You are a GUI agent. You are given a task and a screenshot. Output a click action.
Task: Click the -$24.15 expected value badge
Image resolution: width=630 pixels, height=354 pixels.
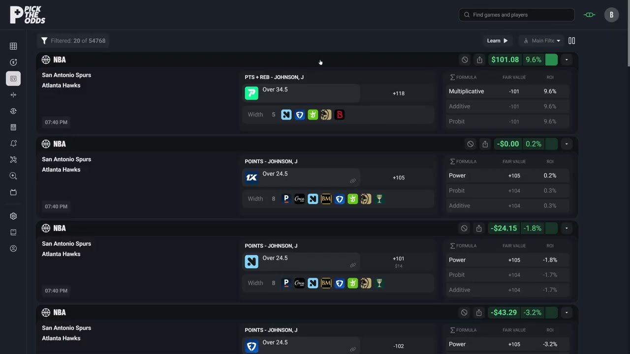click(x=504, y=229)
